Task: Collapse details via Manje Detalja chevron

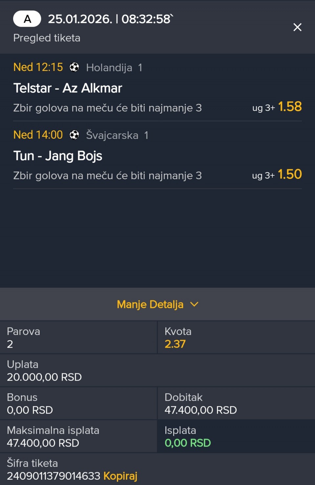Action: tap(194, 304)
